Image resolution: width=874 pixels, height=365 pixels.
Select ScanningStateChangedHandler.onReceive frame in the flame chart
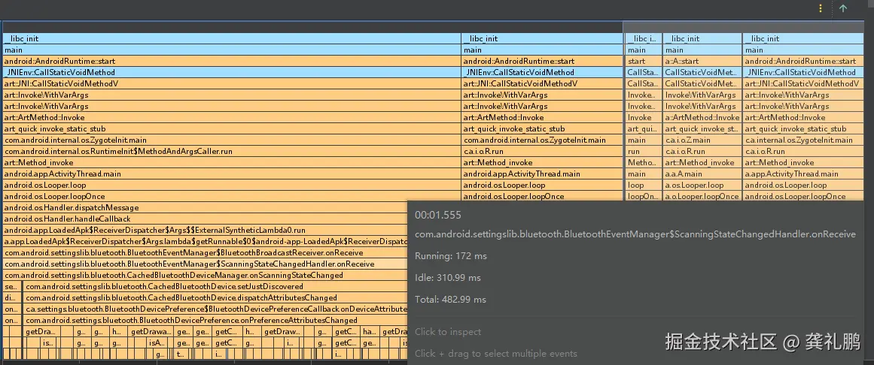tap(205, 264)
